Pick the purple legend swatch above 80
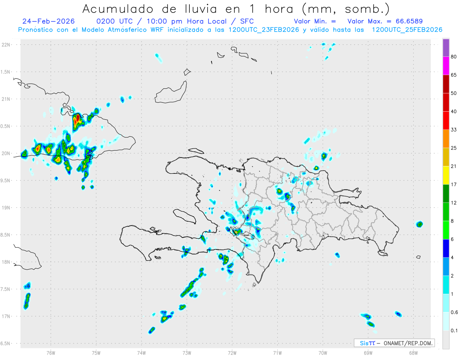This screenshot has height=358, width=464. (446, 48)
